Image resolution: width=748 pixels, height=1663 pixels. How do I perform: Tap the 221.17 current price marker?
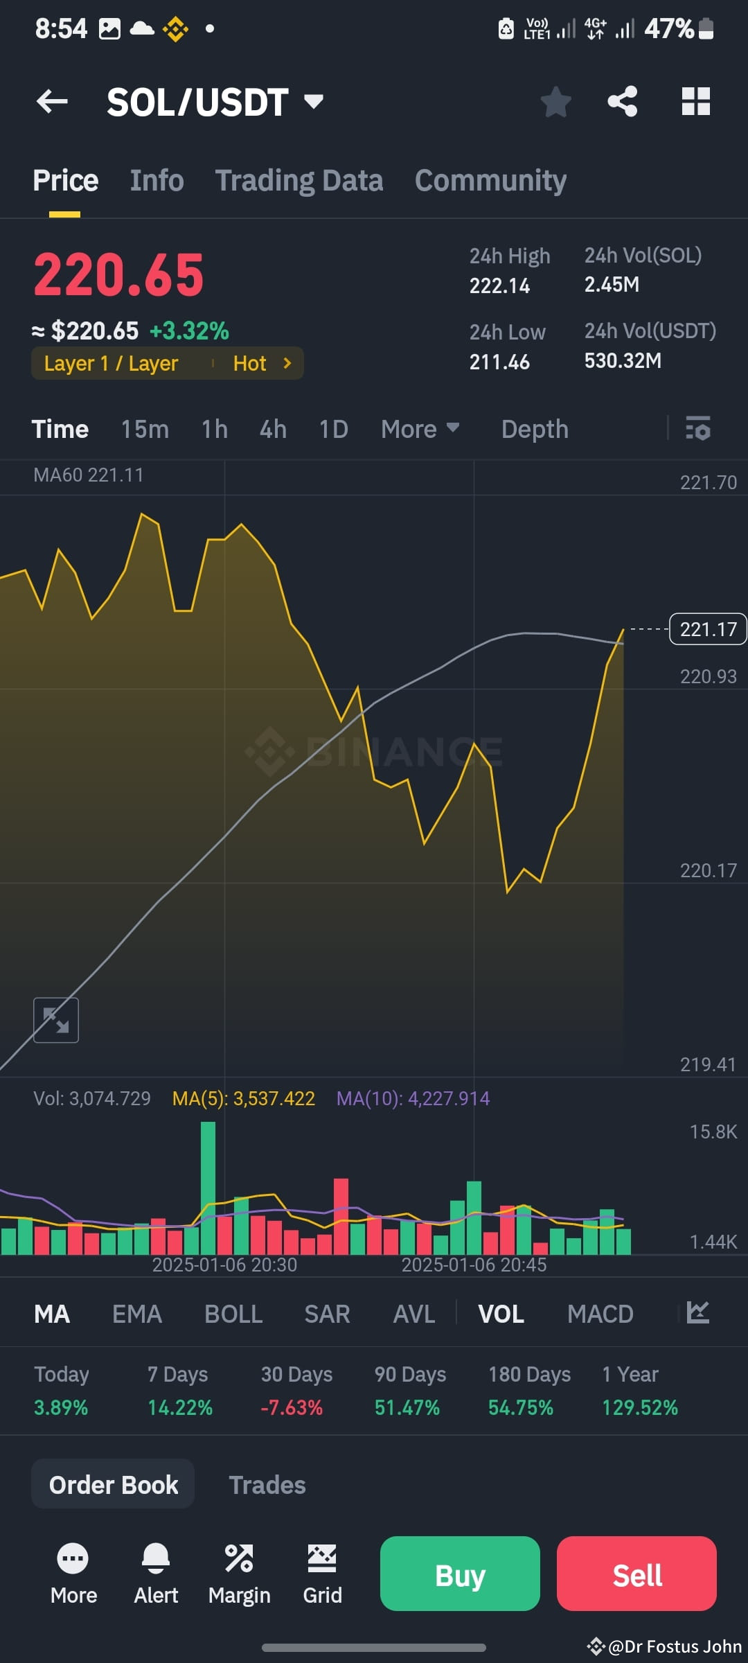tap(707, 629)
